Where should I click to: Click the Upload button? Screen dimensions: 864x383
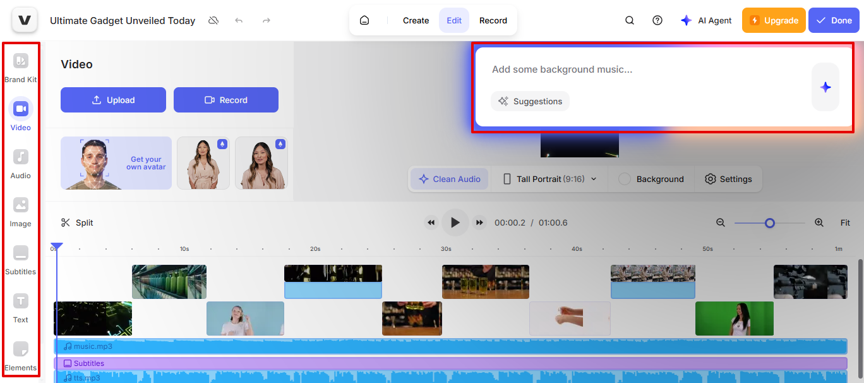pyautogui.click(x=113, y=100)
